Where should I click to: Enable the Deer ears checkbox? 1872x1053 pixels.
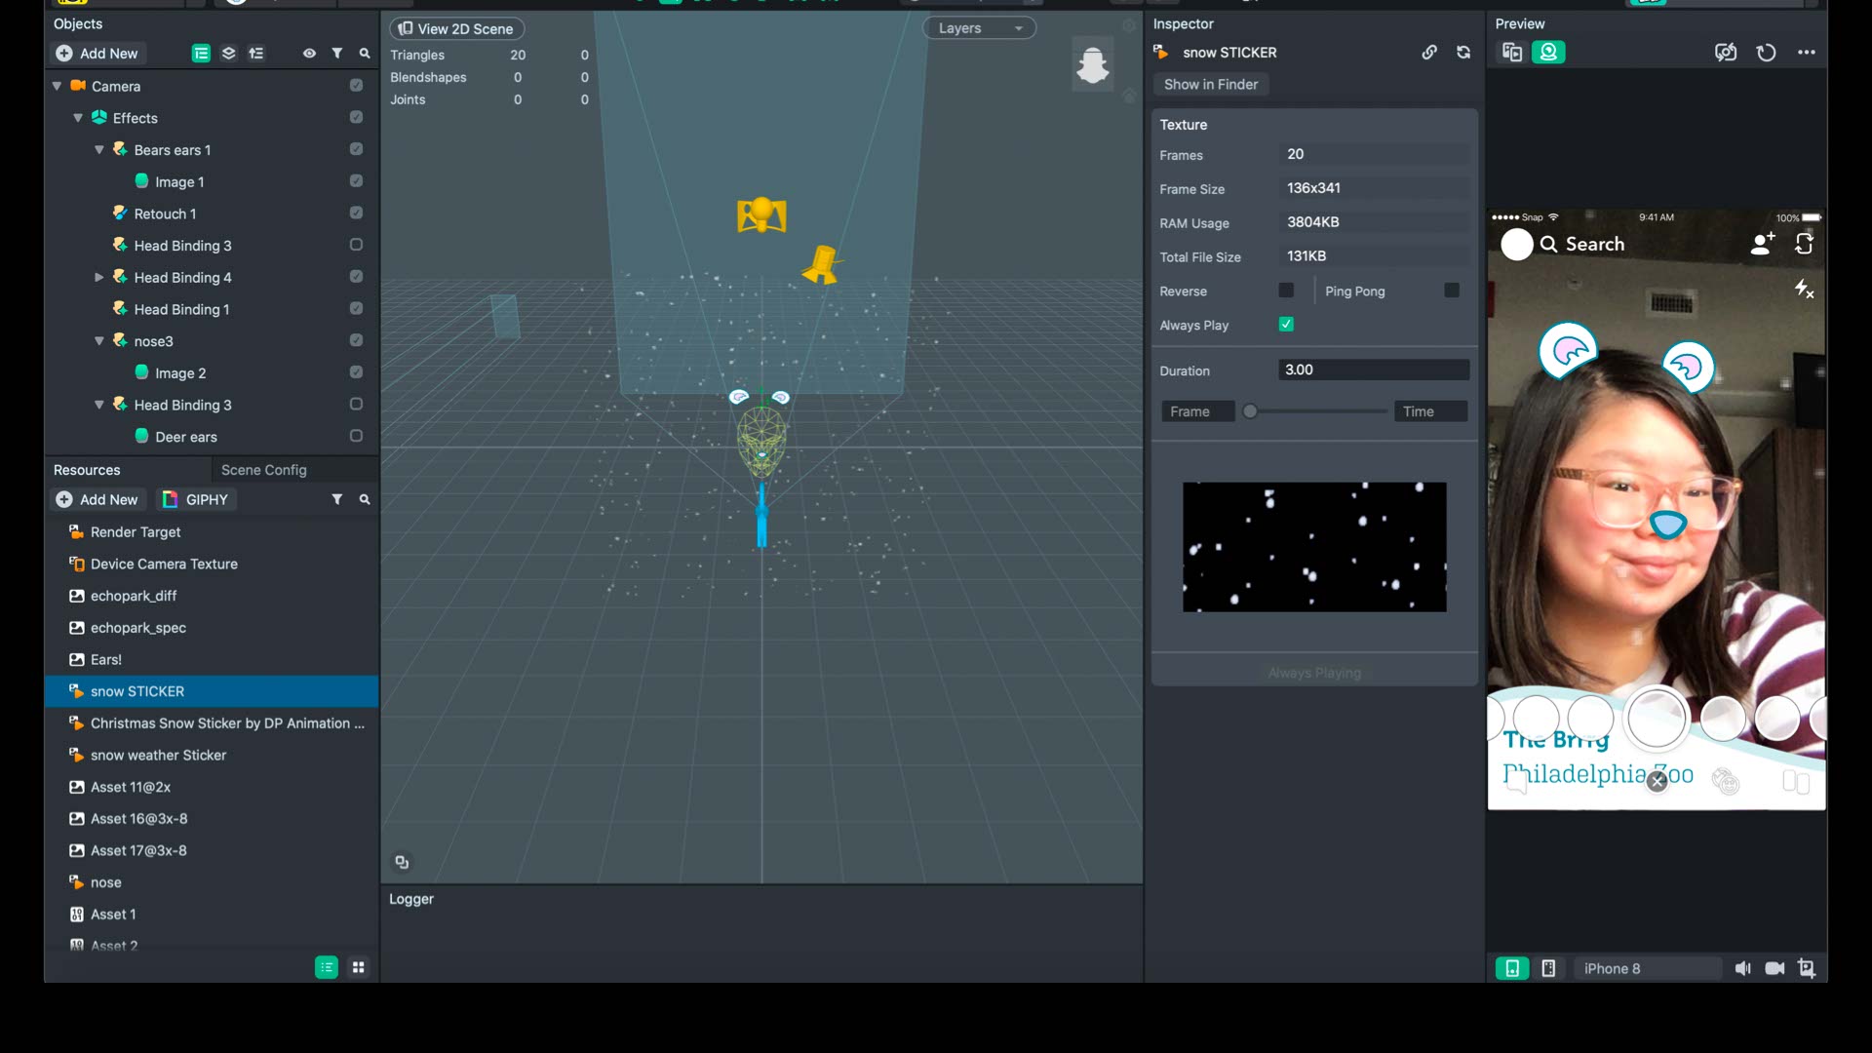coord(356,436)
